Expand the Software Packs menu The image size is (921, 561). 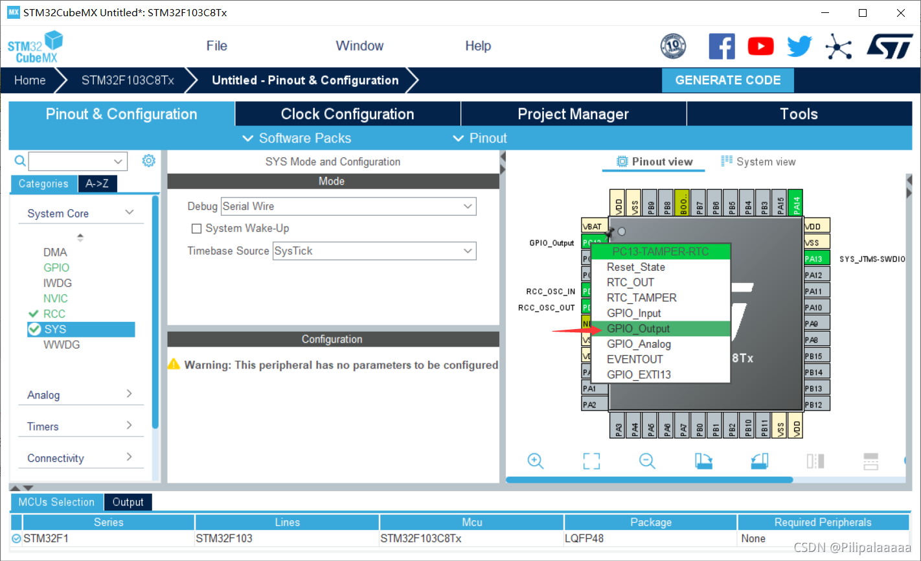click(297, 138)
